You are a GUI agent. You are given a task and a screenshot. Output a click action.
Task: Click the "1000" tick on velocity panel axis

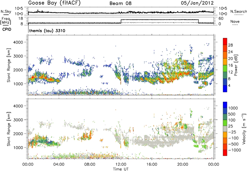(18, 148)
